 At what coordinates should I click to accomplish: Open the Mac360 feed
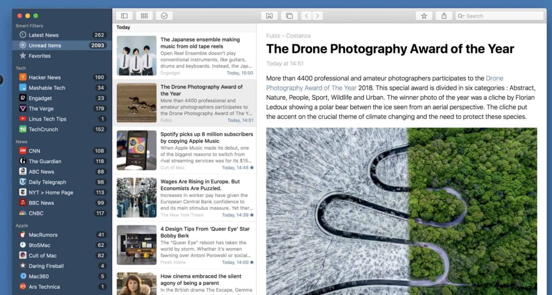(62, 276)
